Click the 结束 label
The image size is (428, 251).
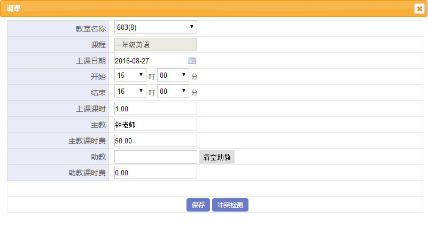98,93
